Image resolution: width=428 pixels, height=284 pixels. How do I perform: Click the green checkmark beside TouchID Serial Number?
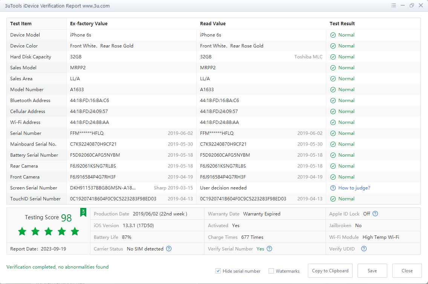click(x=333, y=198)
